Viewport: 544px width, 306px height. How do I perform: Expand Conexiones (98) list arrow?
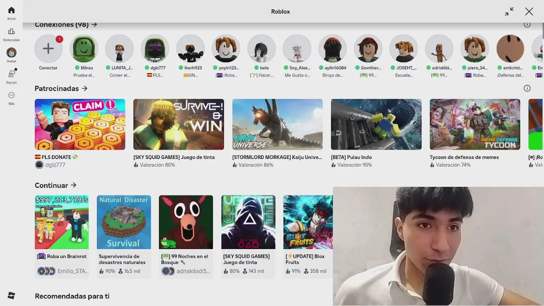point(94,25)
